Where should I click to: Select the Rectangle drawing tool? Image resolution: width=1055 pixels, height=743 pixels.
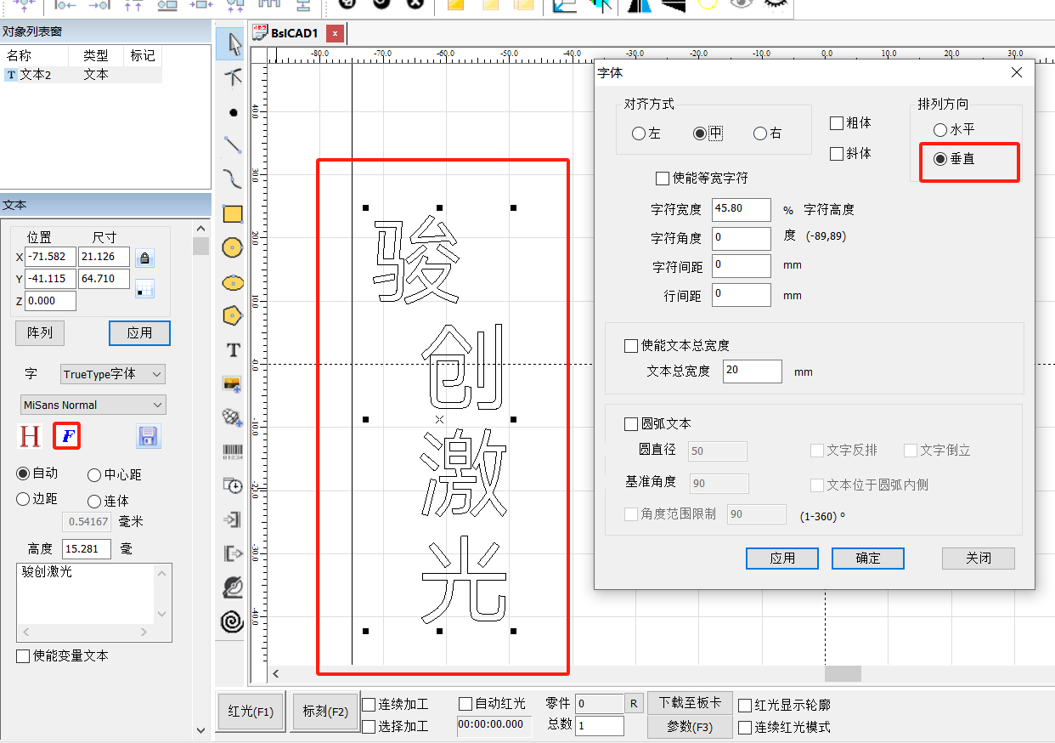click(231, 213)
